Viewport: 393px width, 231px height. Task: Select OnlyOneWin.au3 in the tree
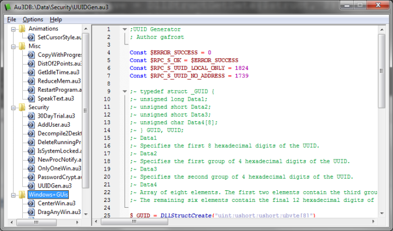[x=59, y=168]
